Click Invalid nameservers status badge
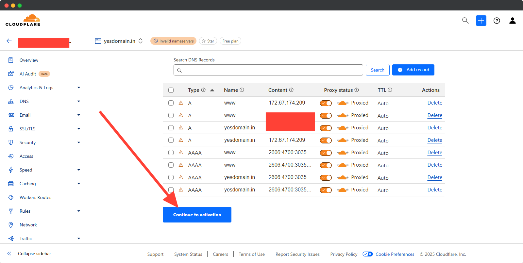The height and width of the screenshot is (263, 523). (174, 41)
